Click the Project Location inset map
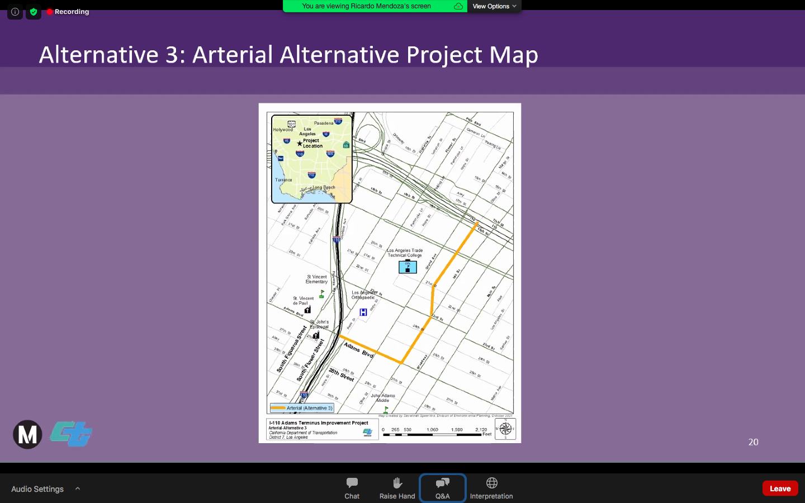 311,159
